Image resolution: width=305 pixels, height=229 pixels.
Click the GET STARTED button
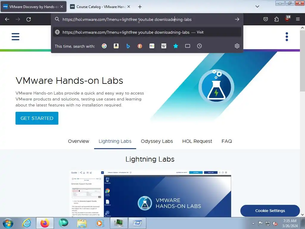click(x=37, y=118)
